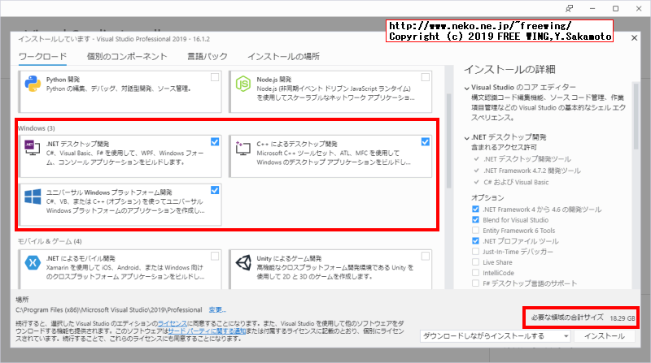This screenshot has height=363, width=651.
Task: Switch to インストールの場所 tab
Action: [x=283, y=57]
